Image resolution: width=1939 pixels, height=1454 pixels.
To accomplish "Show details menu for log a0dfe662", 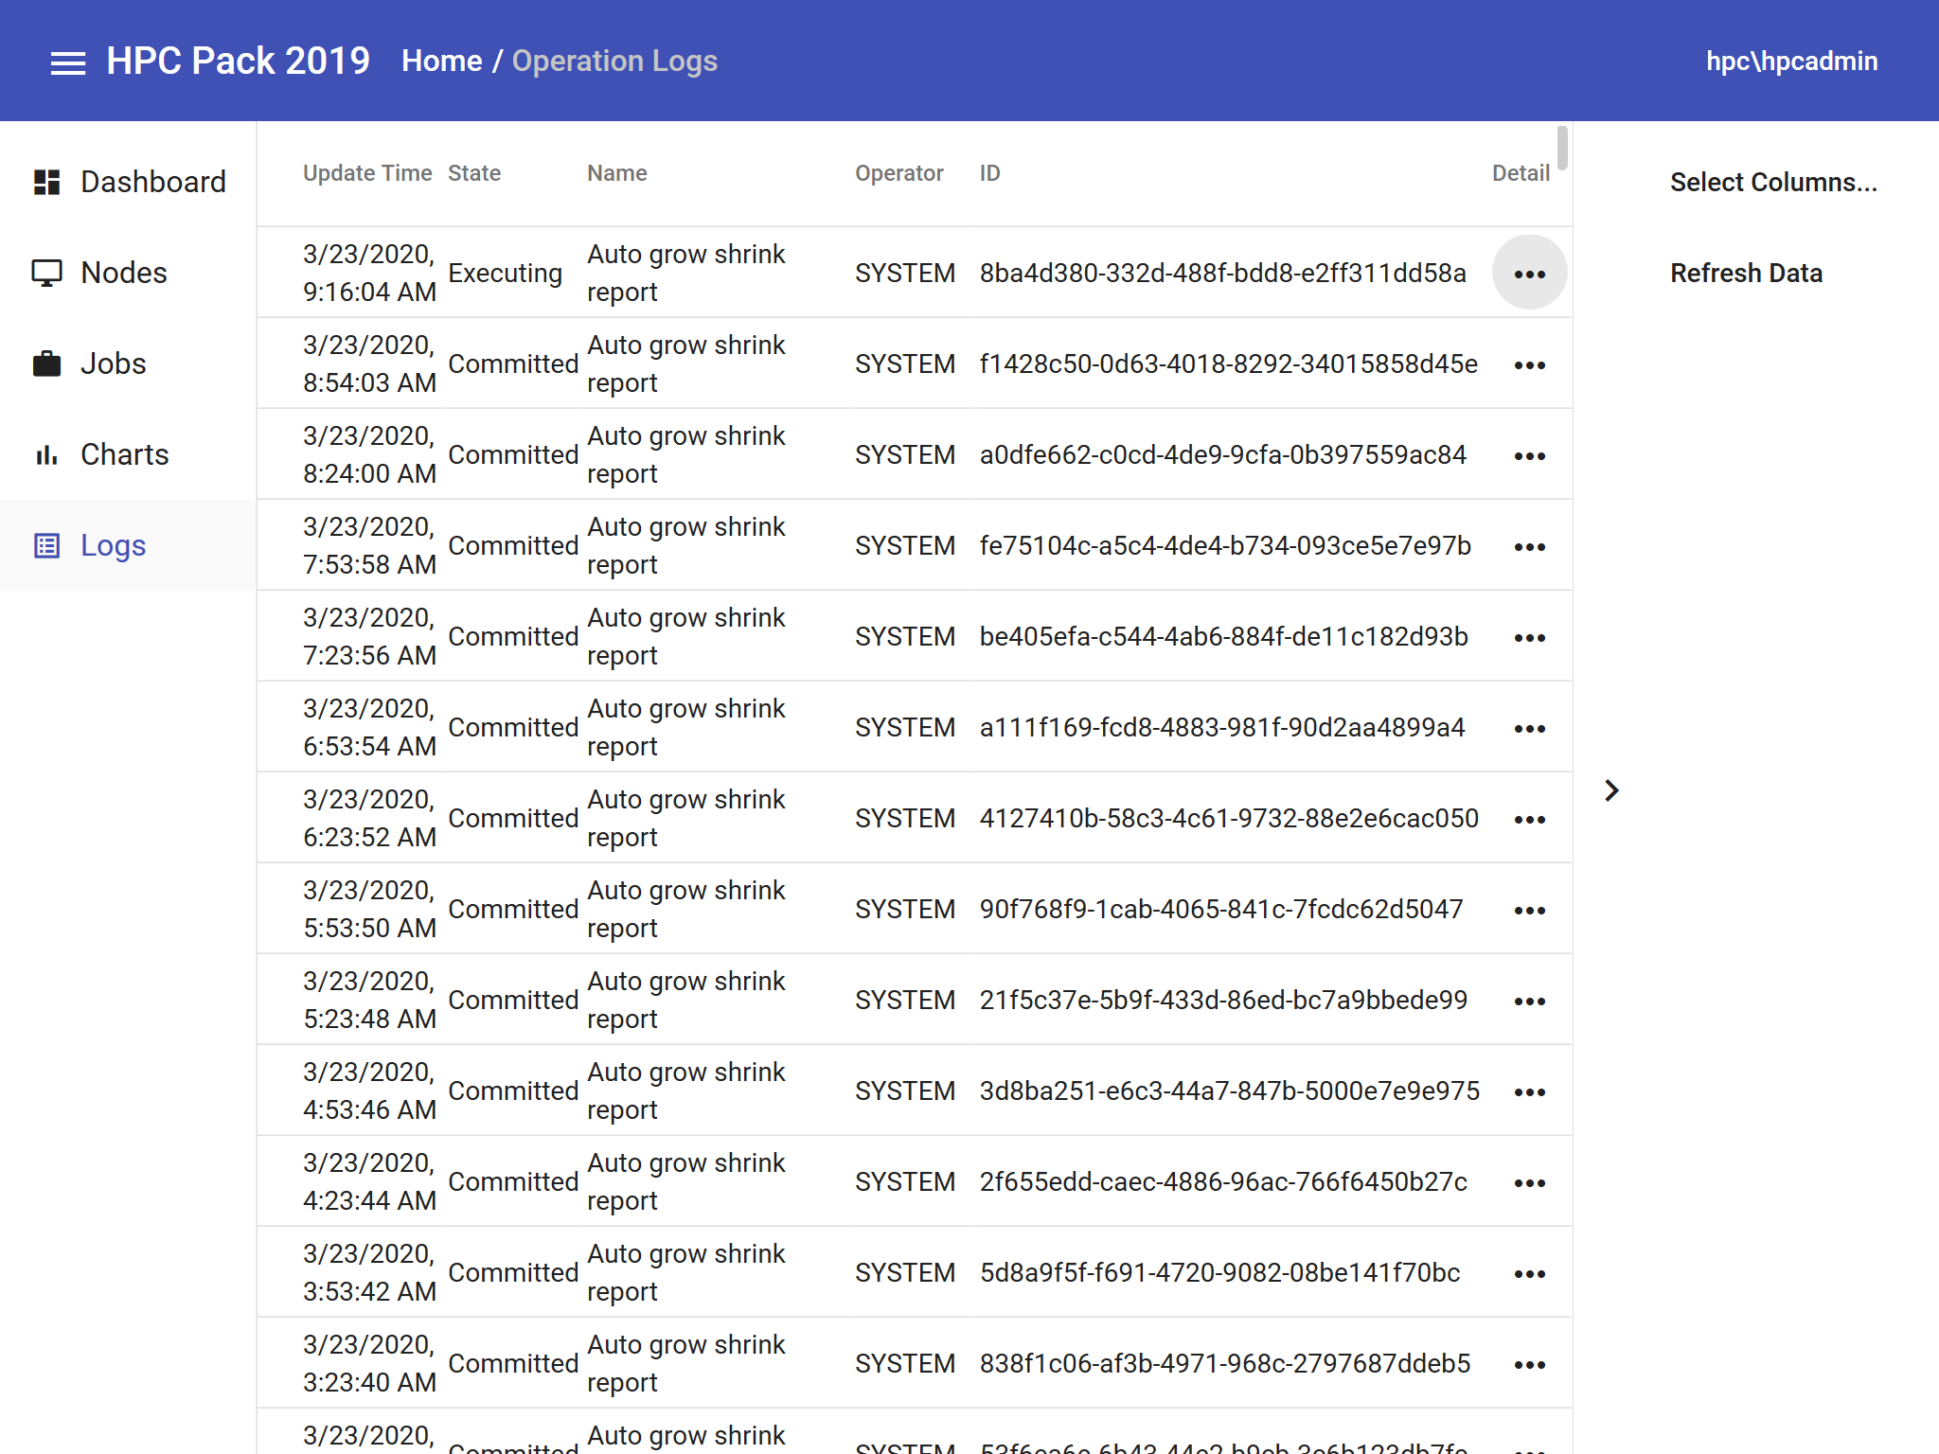I will click(x=1529, y=455).
